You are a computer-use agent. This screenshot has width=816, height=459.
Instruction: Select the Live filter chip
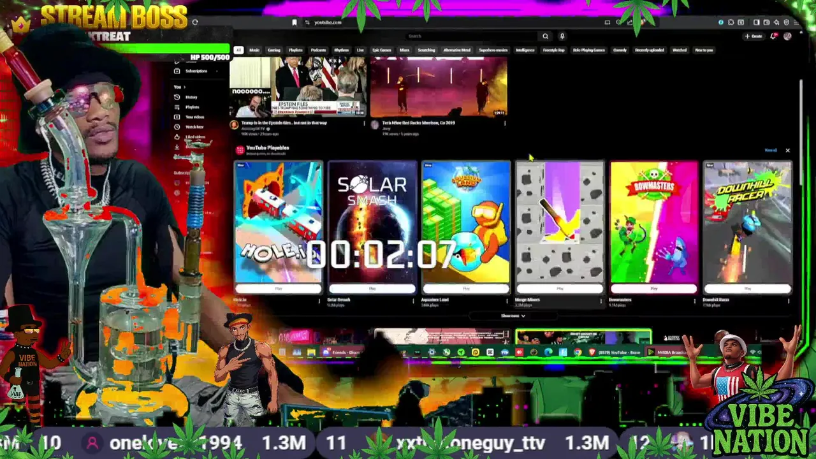click(x=360, y=50)
